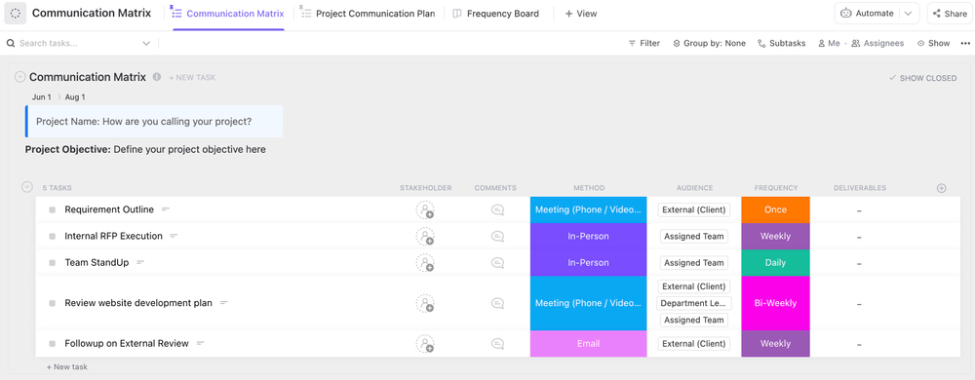Open the Daily frequency dropdown for Team StandUp
975x380 pixels.
pos(775,263)
